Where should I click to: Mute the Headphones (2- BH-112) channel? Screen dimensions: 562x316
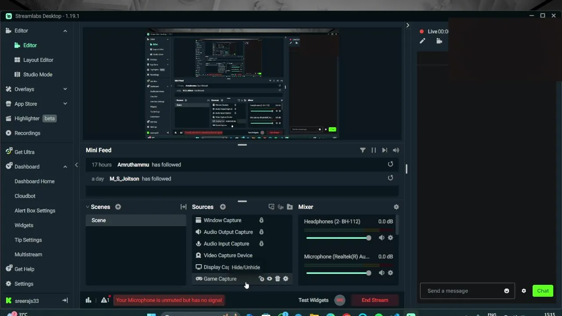382,237
